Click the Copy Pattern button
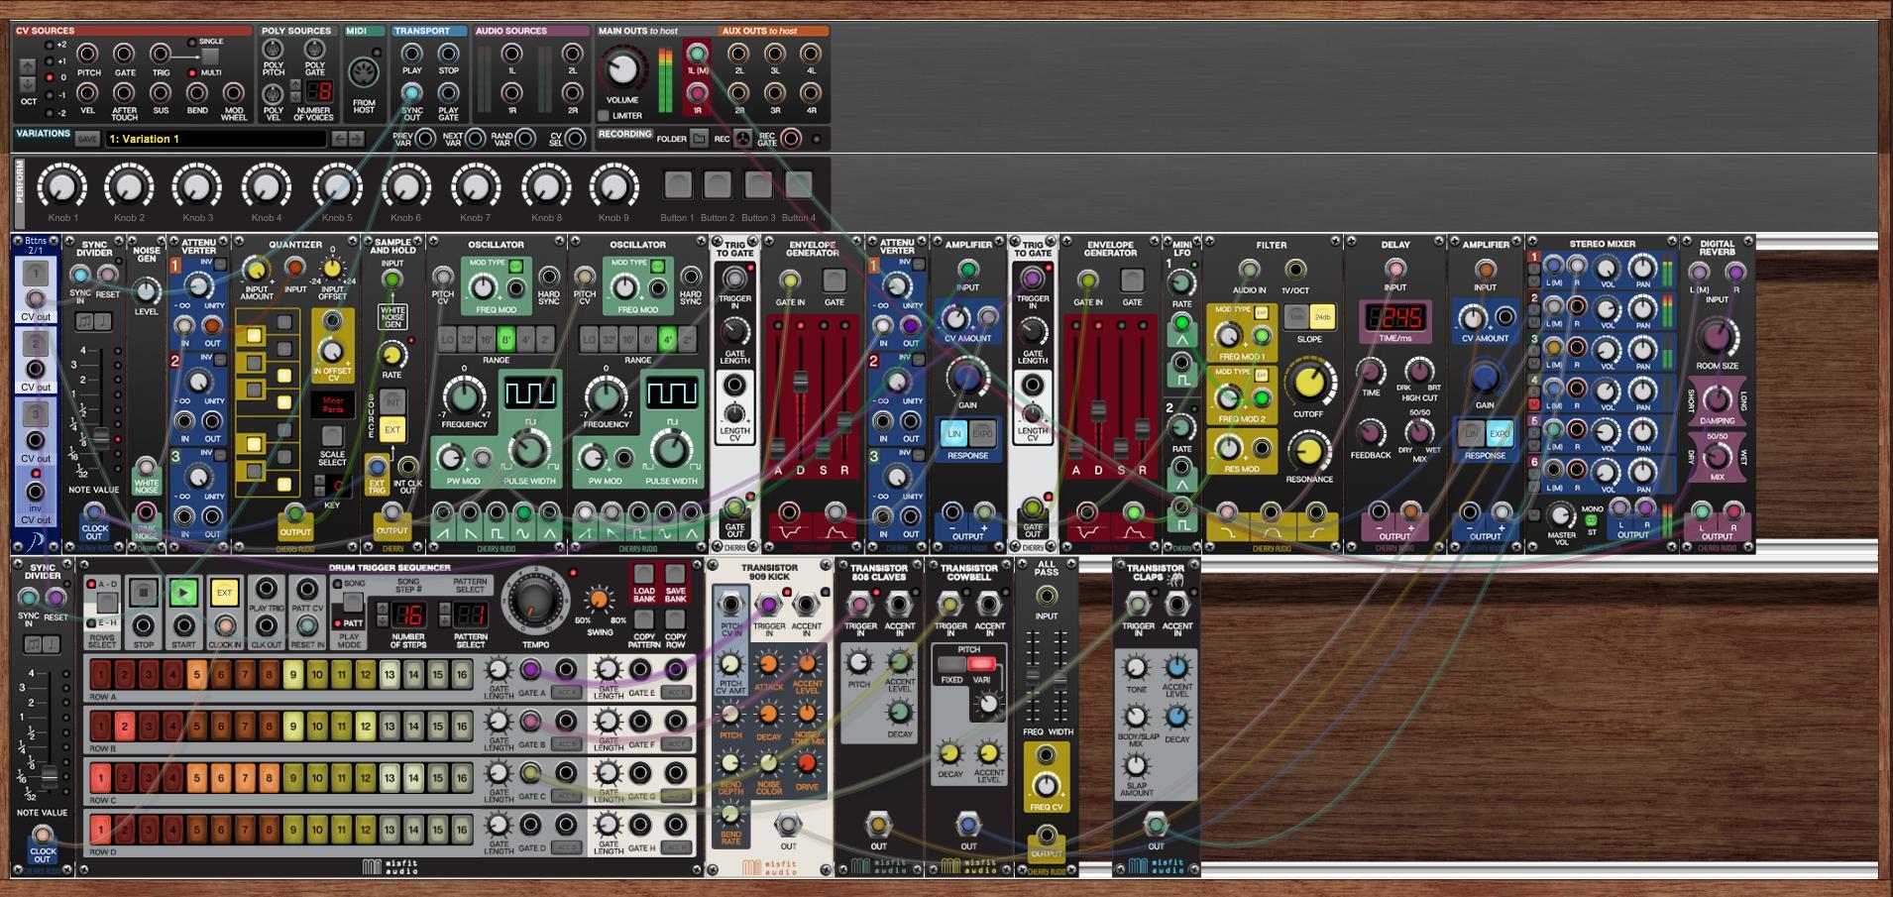This screenshot has height=897, width=1893. click(x=644, y=619)
